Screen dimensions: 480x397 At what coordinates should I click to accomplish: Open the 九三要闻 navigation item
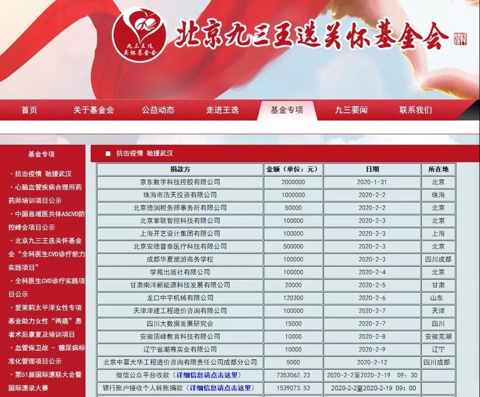351,110
